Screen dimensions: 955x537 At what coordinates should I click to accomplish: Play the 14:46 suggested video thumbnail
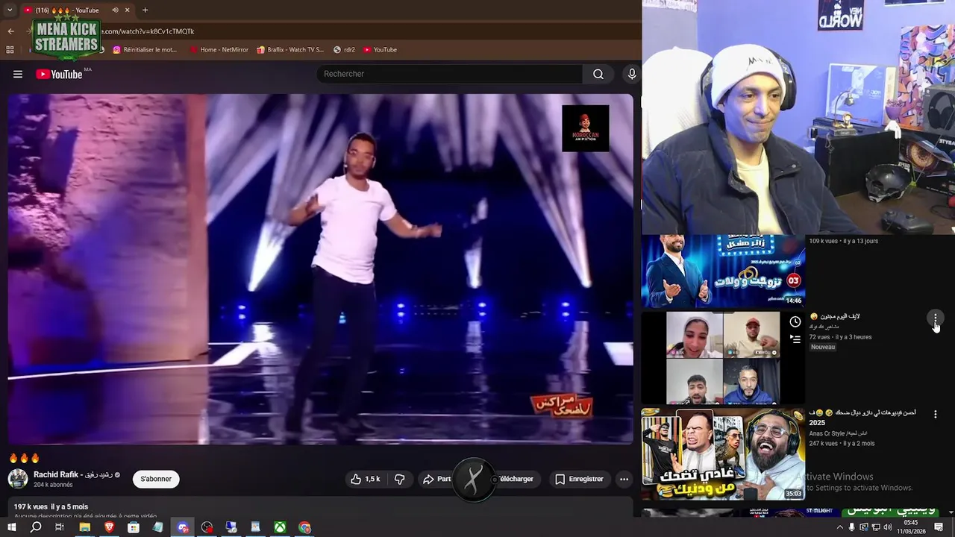click(723, 271)
